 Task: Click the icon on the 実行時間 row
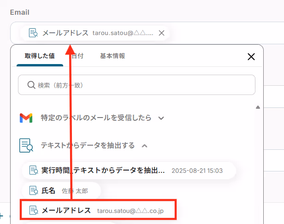coord(34,170)
